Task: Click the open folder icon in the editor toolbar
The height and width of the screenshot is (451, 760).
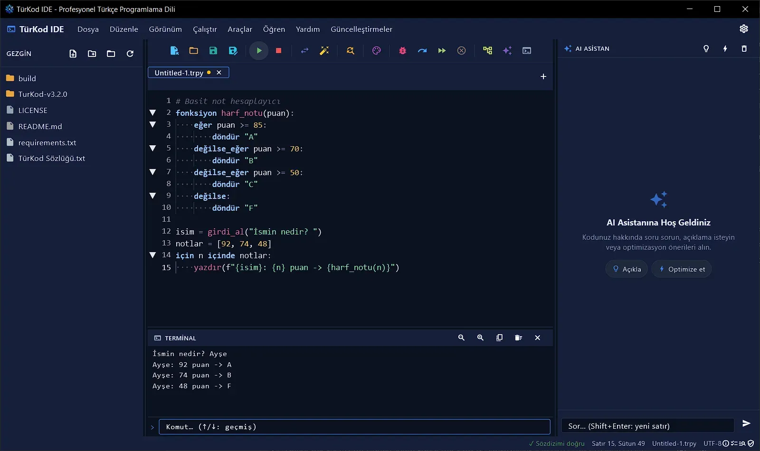Action: pos(194,51)
